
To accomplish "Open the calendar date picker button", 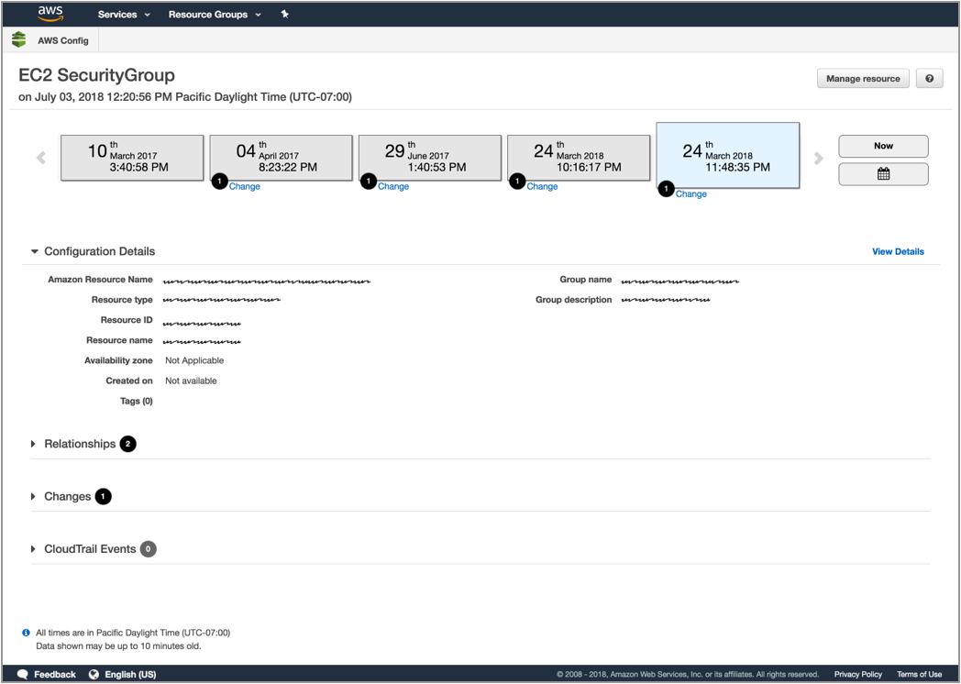I will [883, 174].
